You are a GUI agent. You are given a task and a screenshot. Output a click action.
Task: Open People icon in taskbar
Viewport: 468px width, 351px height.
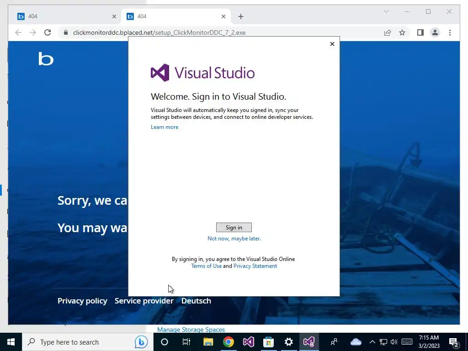[x=334, y=342]
